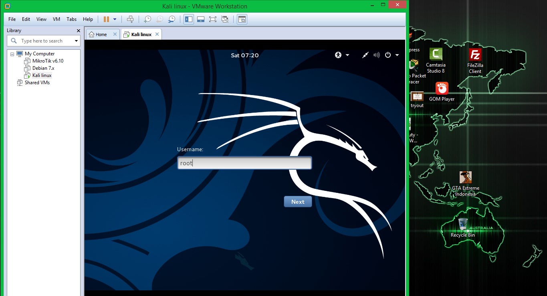Viewport: 547px width, 296px height.
Task: Open the tryout desktop icon
Action: [417, 100]
